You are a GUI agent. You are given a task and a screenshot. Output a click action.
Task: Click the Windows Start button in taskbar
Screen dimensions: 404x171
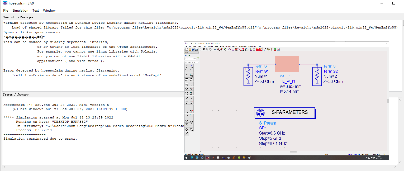(187, 158)
